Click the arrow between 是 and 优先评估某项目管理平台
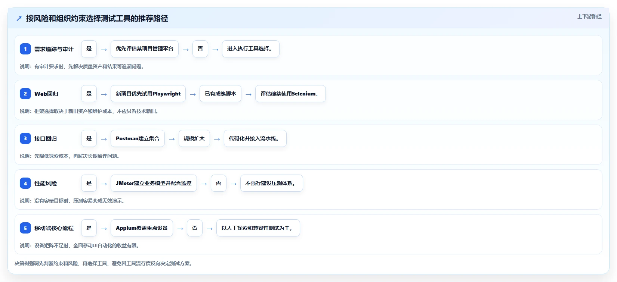 (104, 50)
